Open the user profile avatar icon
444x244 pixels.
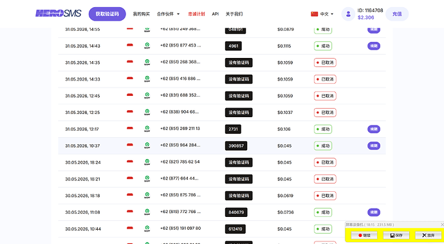click(x=348, y=14)
